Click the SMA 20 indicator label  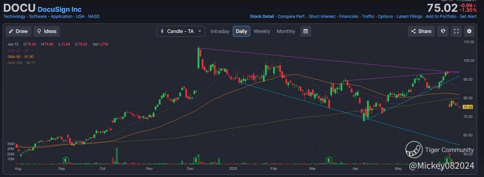[x=20, y=50]
